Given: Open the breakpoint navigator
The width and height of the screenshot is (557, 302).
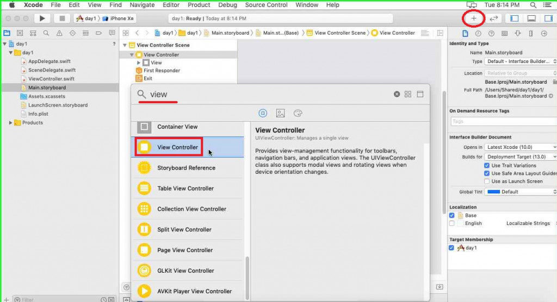Looking at the screenshot, I should point(99,33).
